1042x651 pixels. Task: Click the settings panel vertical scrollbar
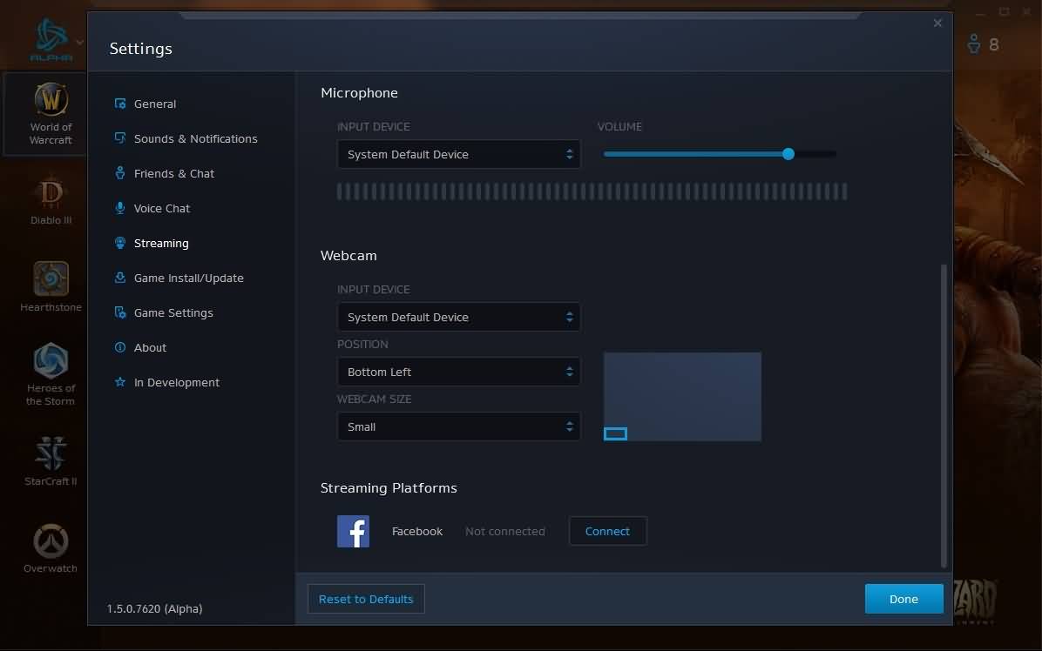(943, 416)
